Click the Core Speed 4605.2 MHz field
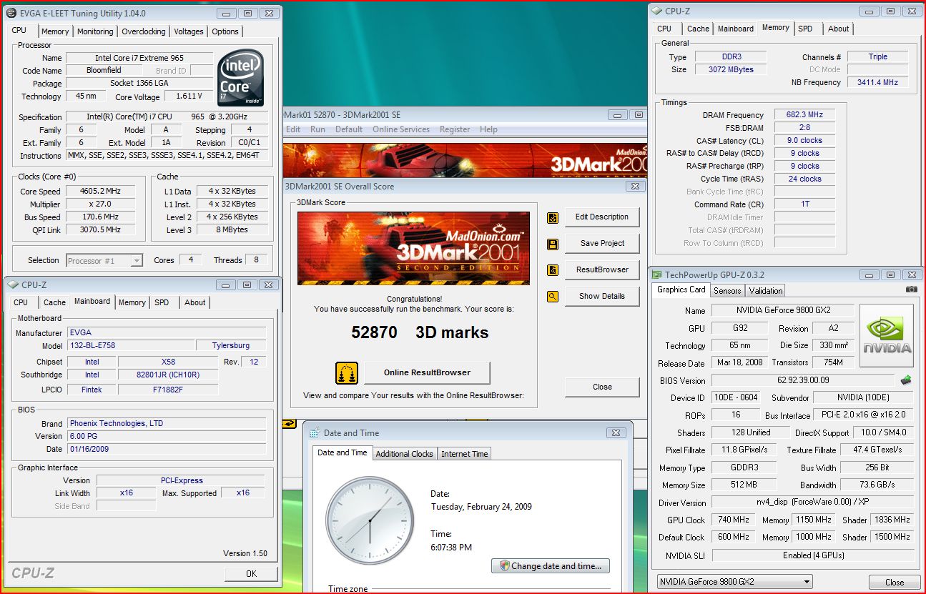The width and height of the screenshot is (926, 594). coord(100,191)
